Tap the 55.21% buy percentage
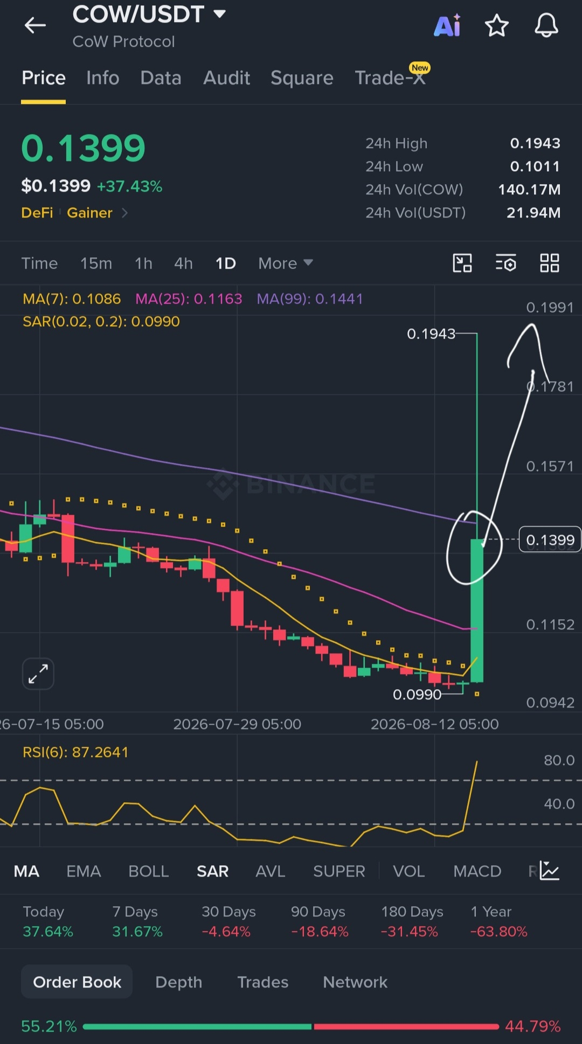 [x=49, y=1026]
